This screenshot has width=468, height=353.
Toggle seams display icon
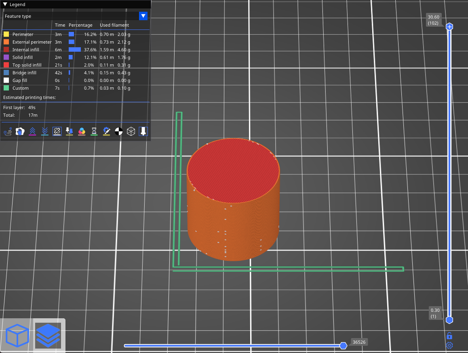[57, 131]
